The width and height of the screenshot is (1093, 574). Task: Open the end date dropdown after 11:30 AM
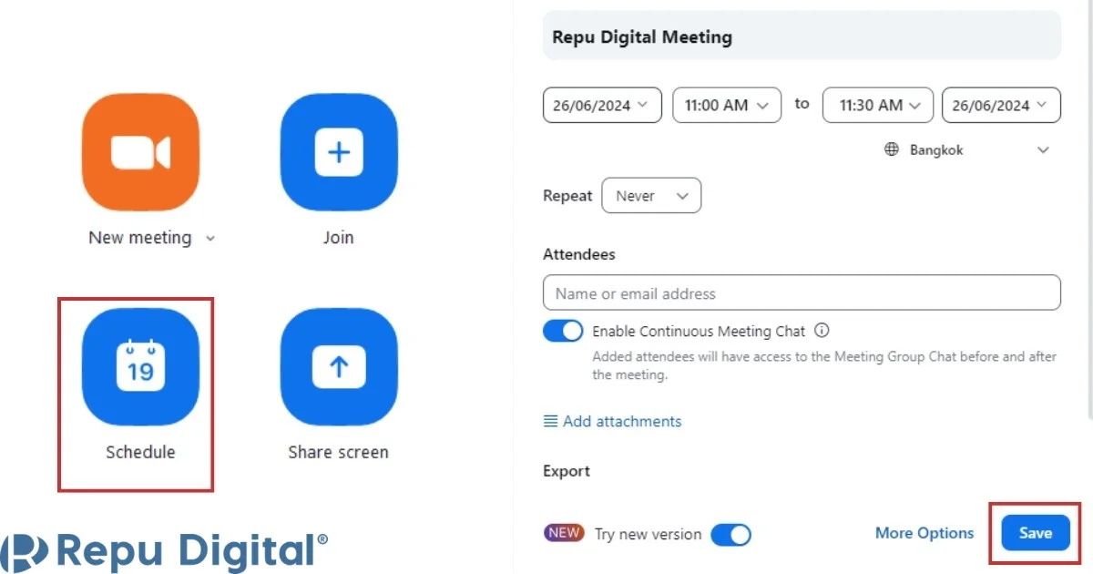pos(1001,105)
